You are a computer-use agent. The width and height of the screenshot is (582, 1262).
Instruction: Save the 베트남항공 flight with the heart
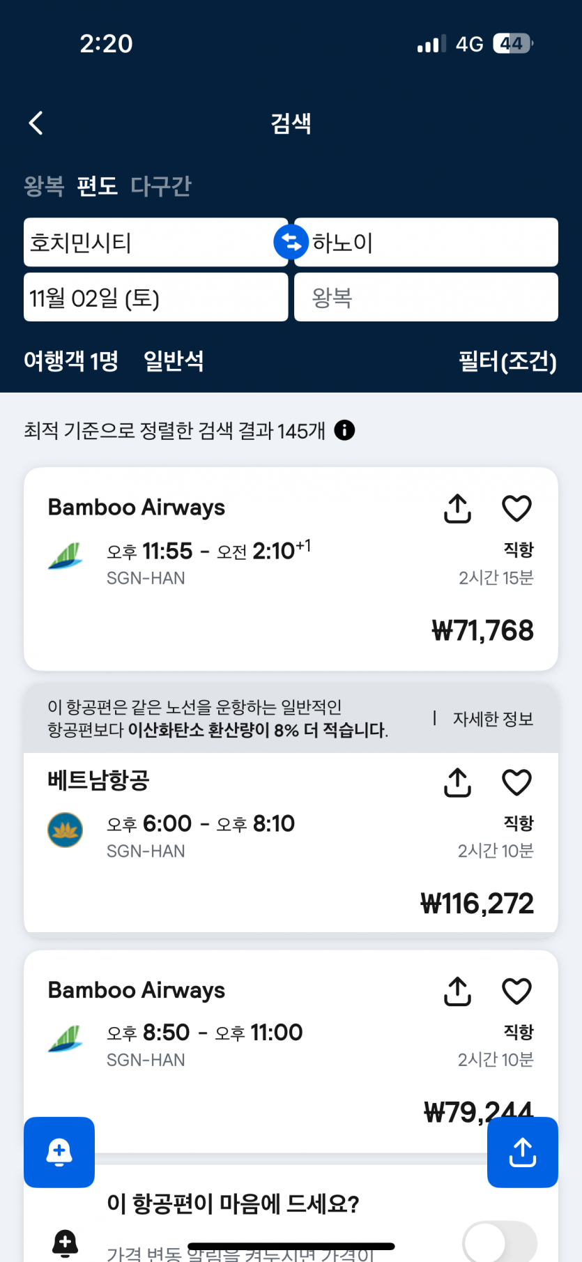(516, 782)
